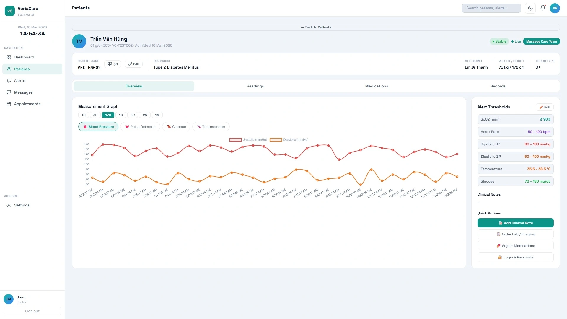The height and width of the screenshot is (319, 567).
Task: Toggle dark mode with the moon icon
Action: point(530,8)
